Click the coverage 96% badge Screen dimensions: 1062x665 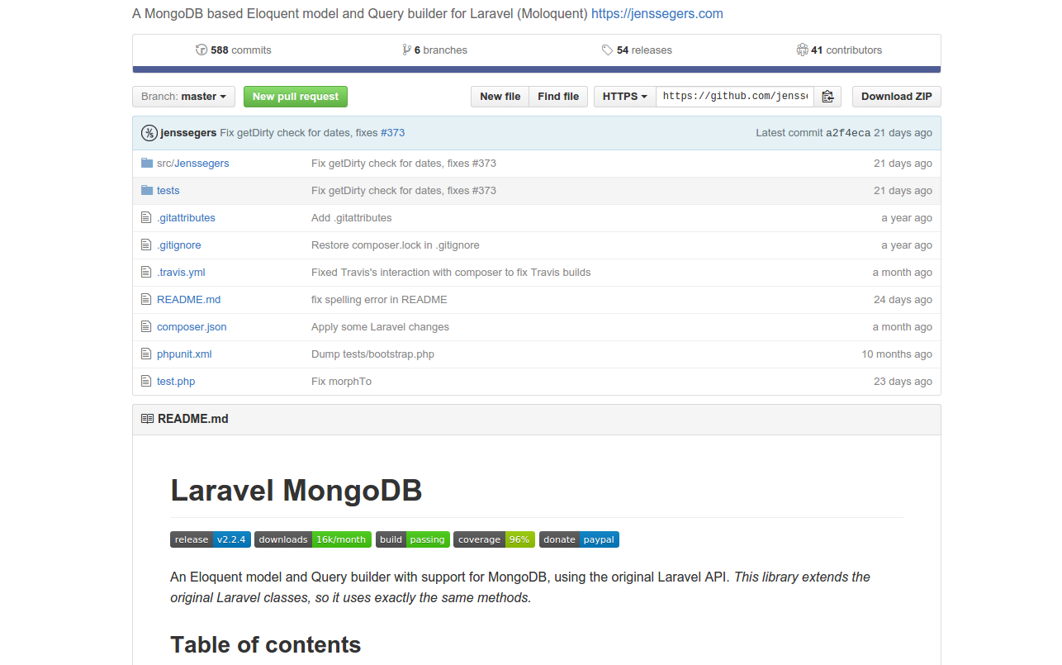pyautogui.click(x=494, y=539)
